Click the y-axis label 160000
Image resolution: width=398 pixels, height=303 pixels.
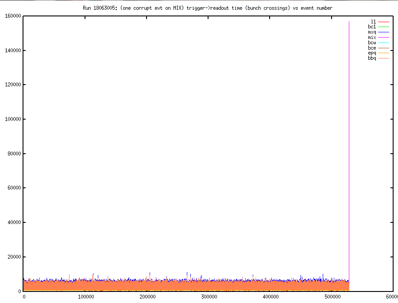[13, 16]
